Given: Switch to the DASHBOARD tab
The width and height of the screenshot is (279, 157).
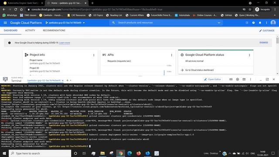Looking at the screenshot, I should 10,31.
